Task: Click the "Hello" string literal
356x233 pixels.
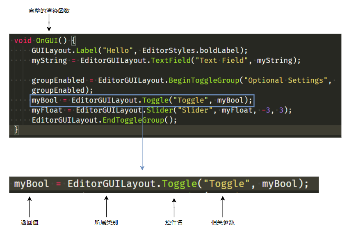Action: point(118,50)
